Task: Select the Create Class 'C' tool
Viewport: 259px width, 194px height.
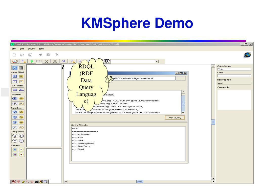Action: click(15, 76)
